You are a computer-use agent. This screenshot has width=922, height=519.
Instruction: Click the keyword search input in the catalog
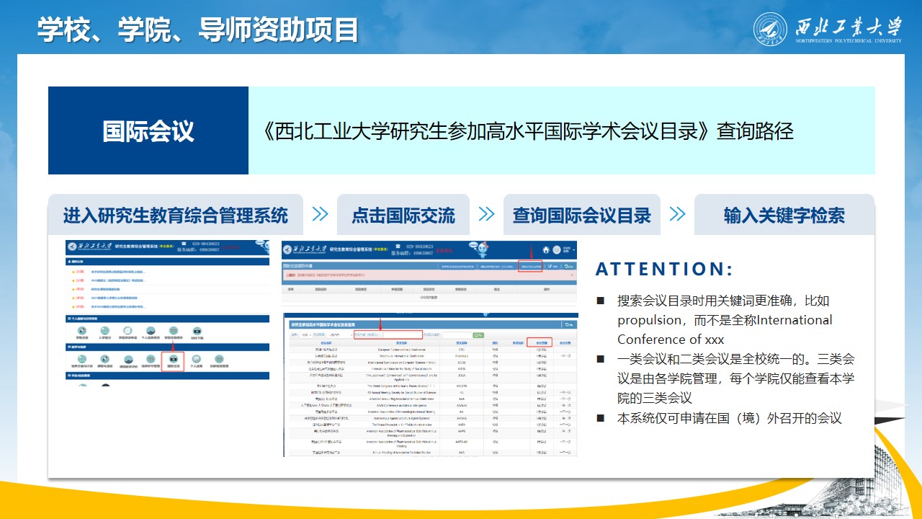click(x=403, y=335)
